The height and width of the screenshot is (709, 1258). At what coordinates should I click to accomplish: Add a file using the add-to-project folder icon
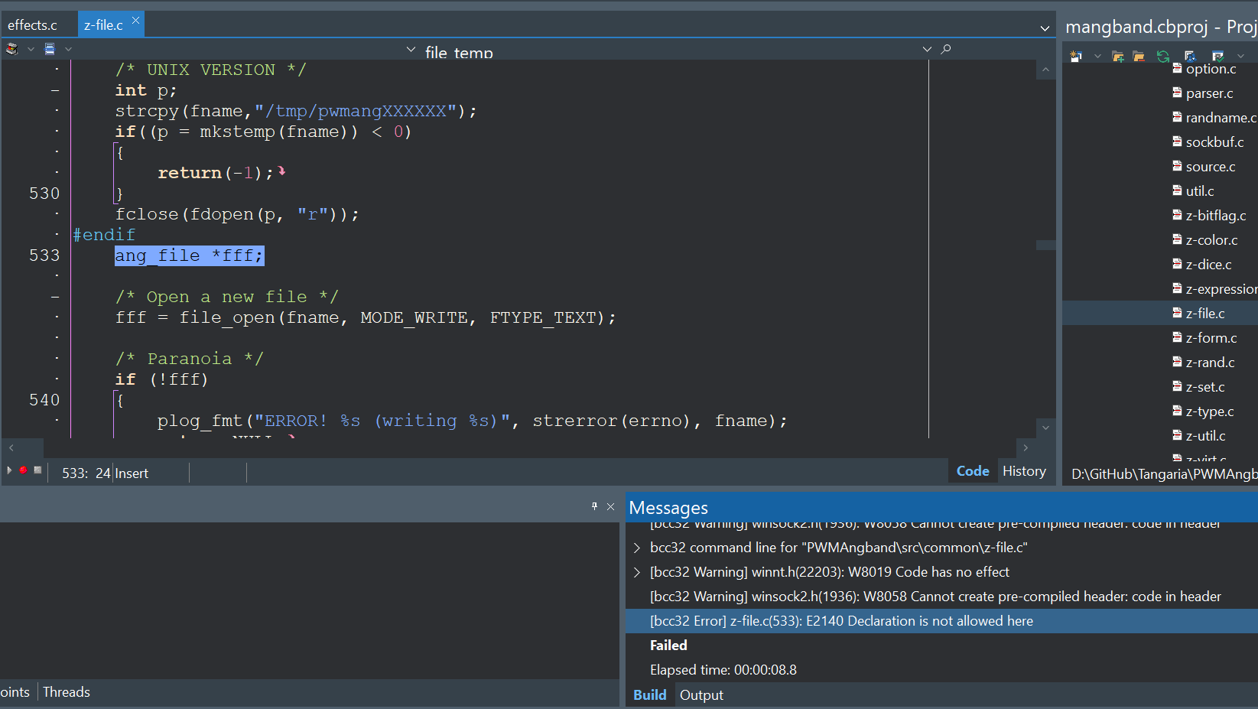pyautogui.click(x=1117, y=56)
